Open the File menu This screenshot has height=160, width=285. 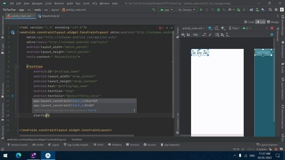pos(12,3)
